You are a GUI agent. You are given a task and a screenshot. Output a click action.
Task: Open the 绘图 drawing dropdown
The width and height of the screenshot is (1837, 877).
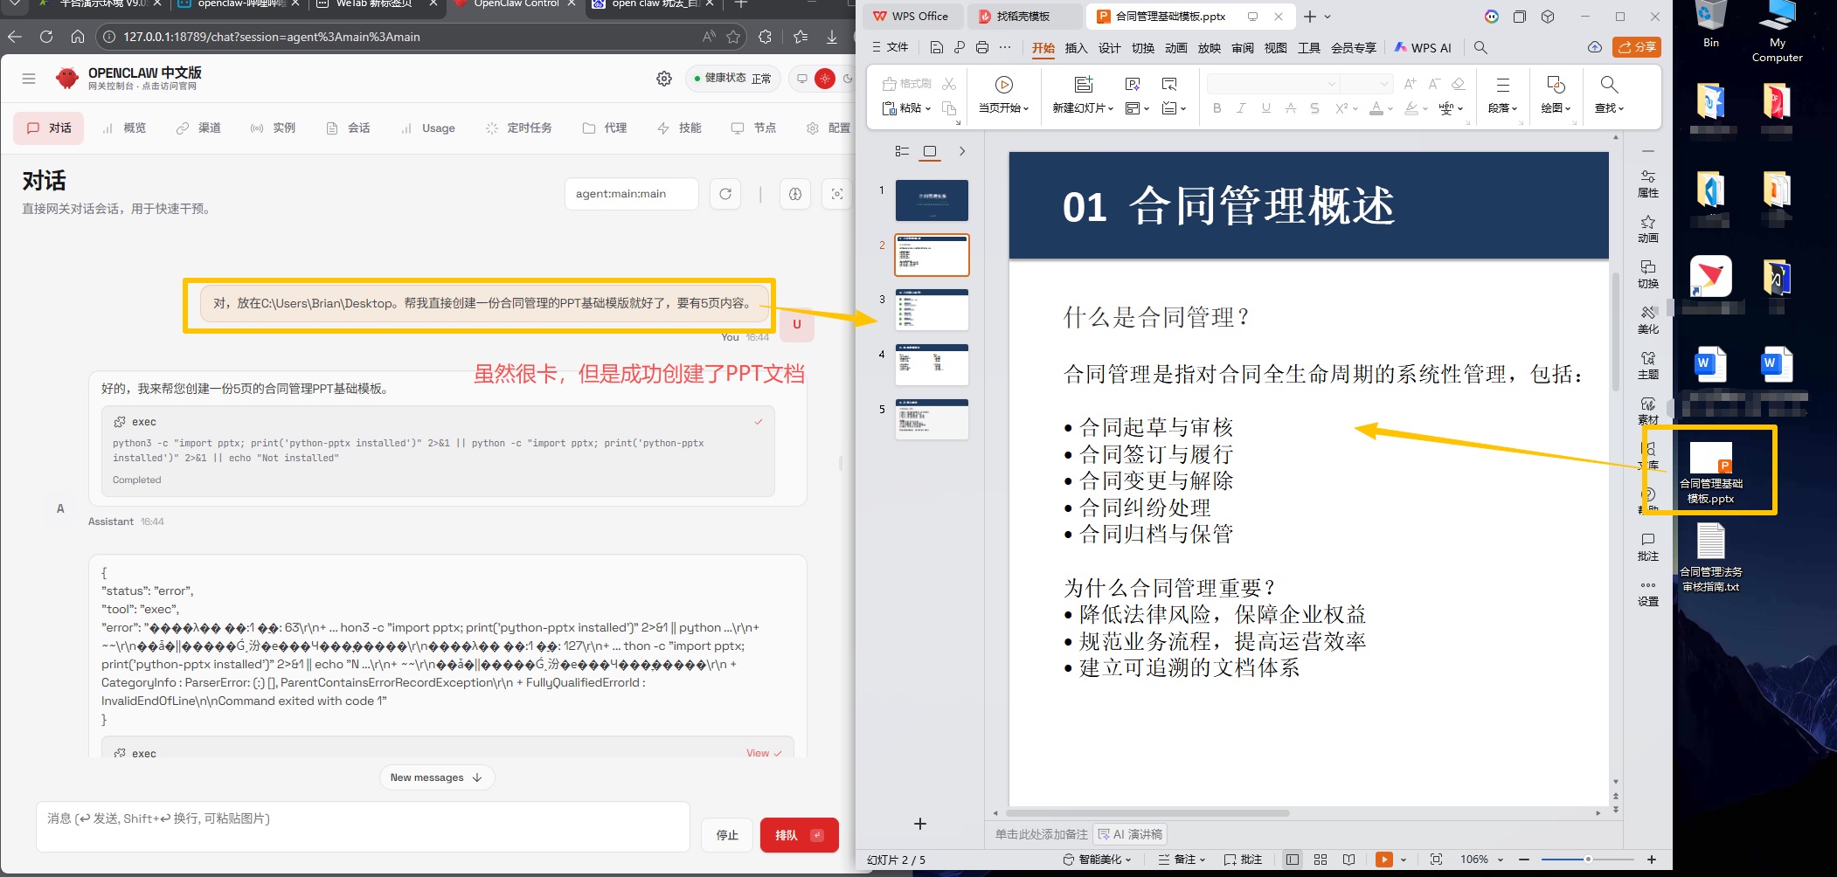click(x=1556, y=108)
